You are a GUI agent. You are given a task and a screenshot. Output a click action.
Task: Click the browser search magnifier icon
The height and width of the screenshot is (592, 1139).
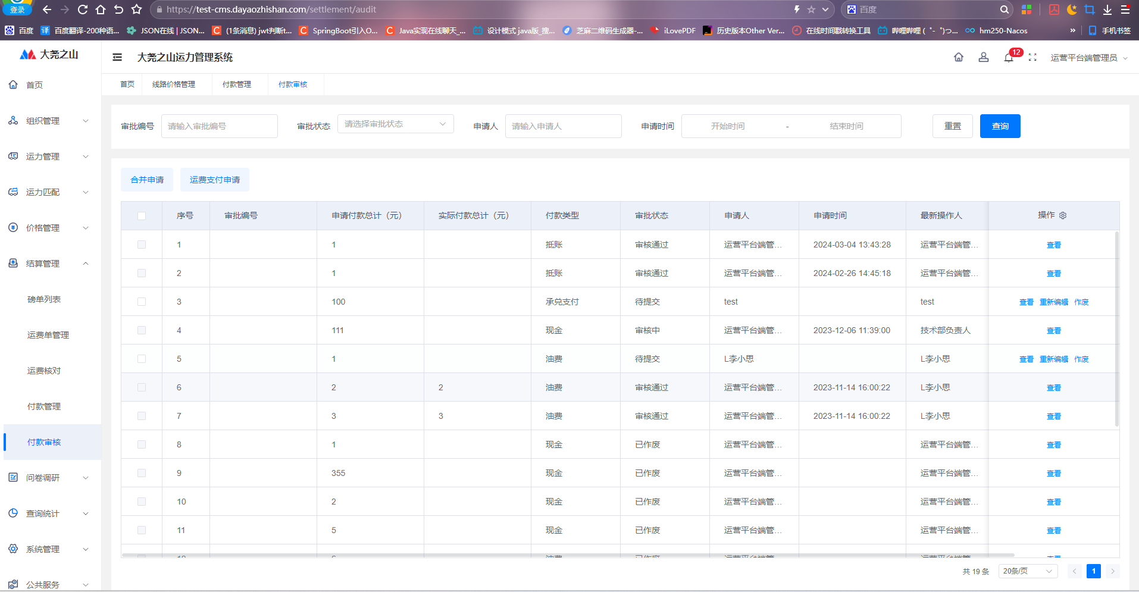(1005, 10)
